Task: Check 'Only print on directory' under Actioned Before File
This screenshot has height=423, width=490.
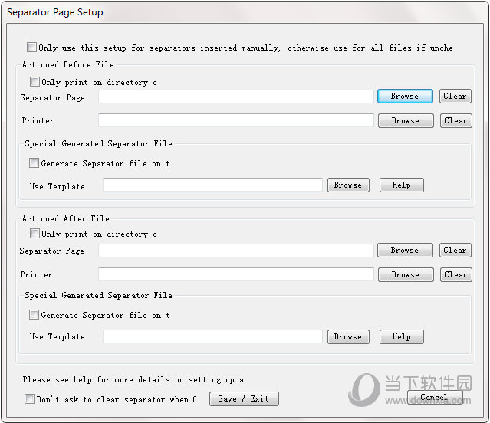Action: pyautogui.click(x=35, y=82)
